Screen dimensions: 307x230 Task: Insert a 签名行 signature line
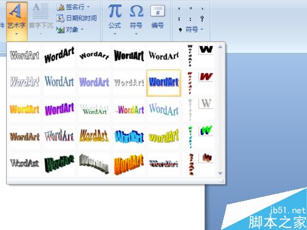pyautogui.click(x=71, y=7)
